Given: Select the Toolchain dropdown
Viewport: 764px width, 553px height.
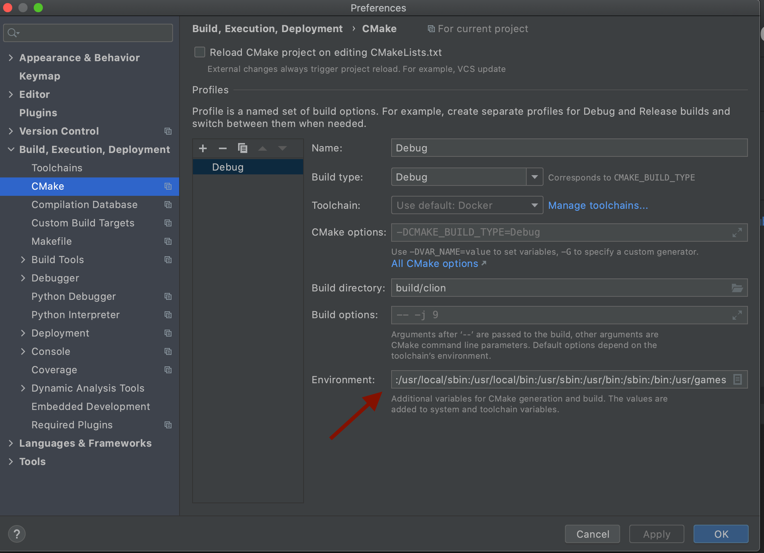Looking at the screenshot, I should [x=465, y=205].
